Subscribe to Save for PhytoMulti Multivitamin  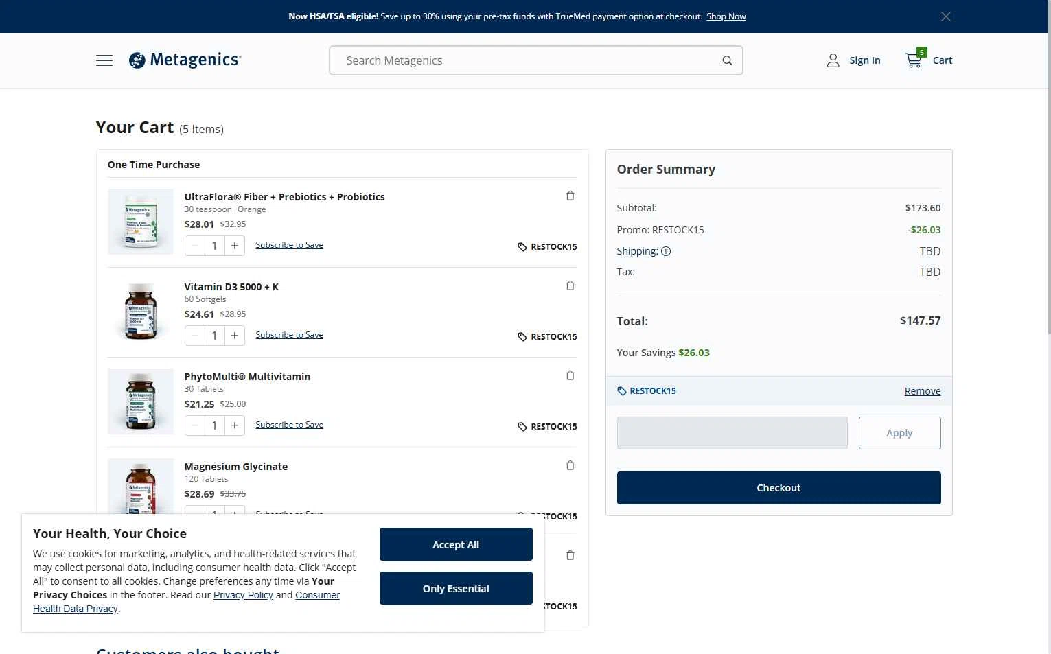click(x=289, y=425)
